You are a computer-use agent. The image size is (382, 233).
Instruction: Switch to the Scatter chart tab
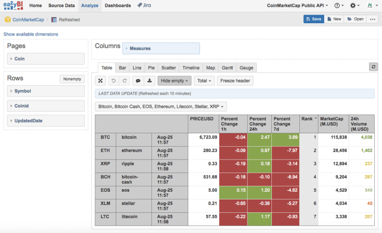169,68
